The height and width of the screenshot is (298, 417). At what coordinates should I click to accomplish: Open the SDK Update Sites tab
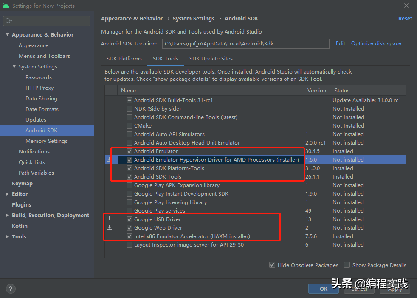click(x=211, y=59)
